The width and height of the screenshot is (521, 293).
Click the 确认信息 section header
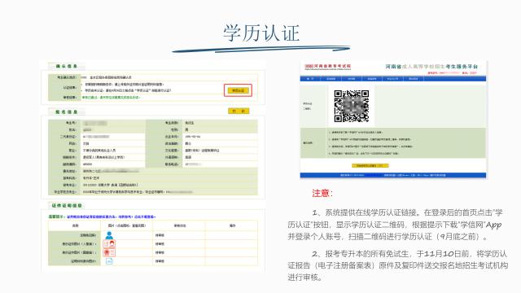coord(67,66)
